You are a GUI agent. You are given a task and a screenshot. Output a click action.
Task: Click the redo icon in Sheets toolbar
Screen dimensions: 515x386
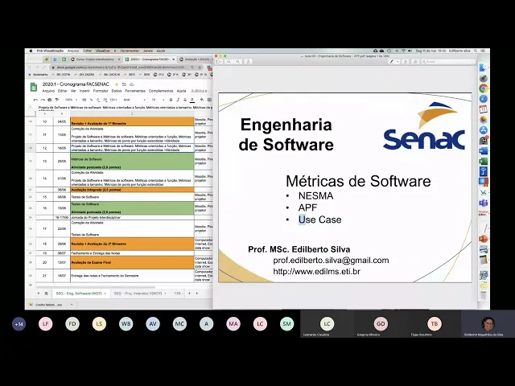tap(43, 100)
